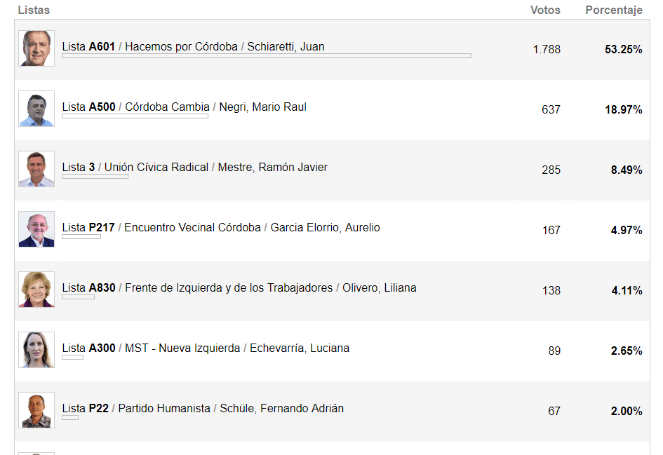This screenshot has width=663, height=455.
Task: Open the Lista A500 Córdoba Cambia entry
Action: click(185, 107)
